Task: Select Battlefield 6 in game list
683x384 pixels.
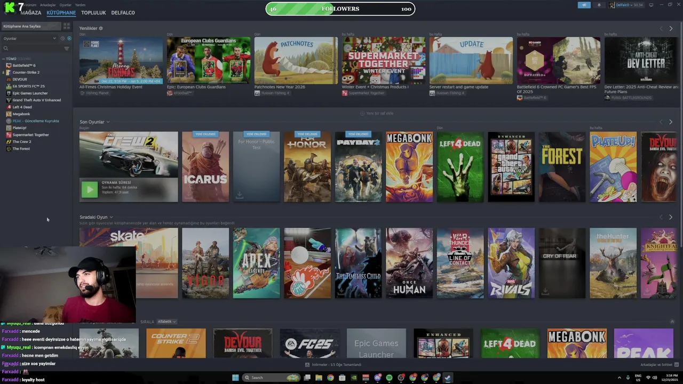Action: 23,66
